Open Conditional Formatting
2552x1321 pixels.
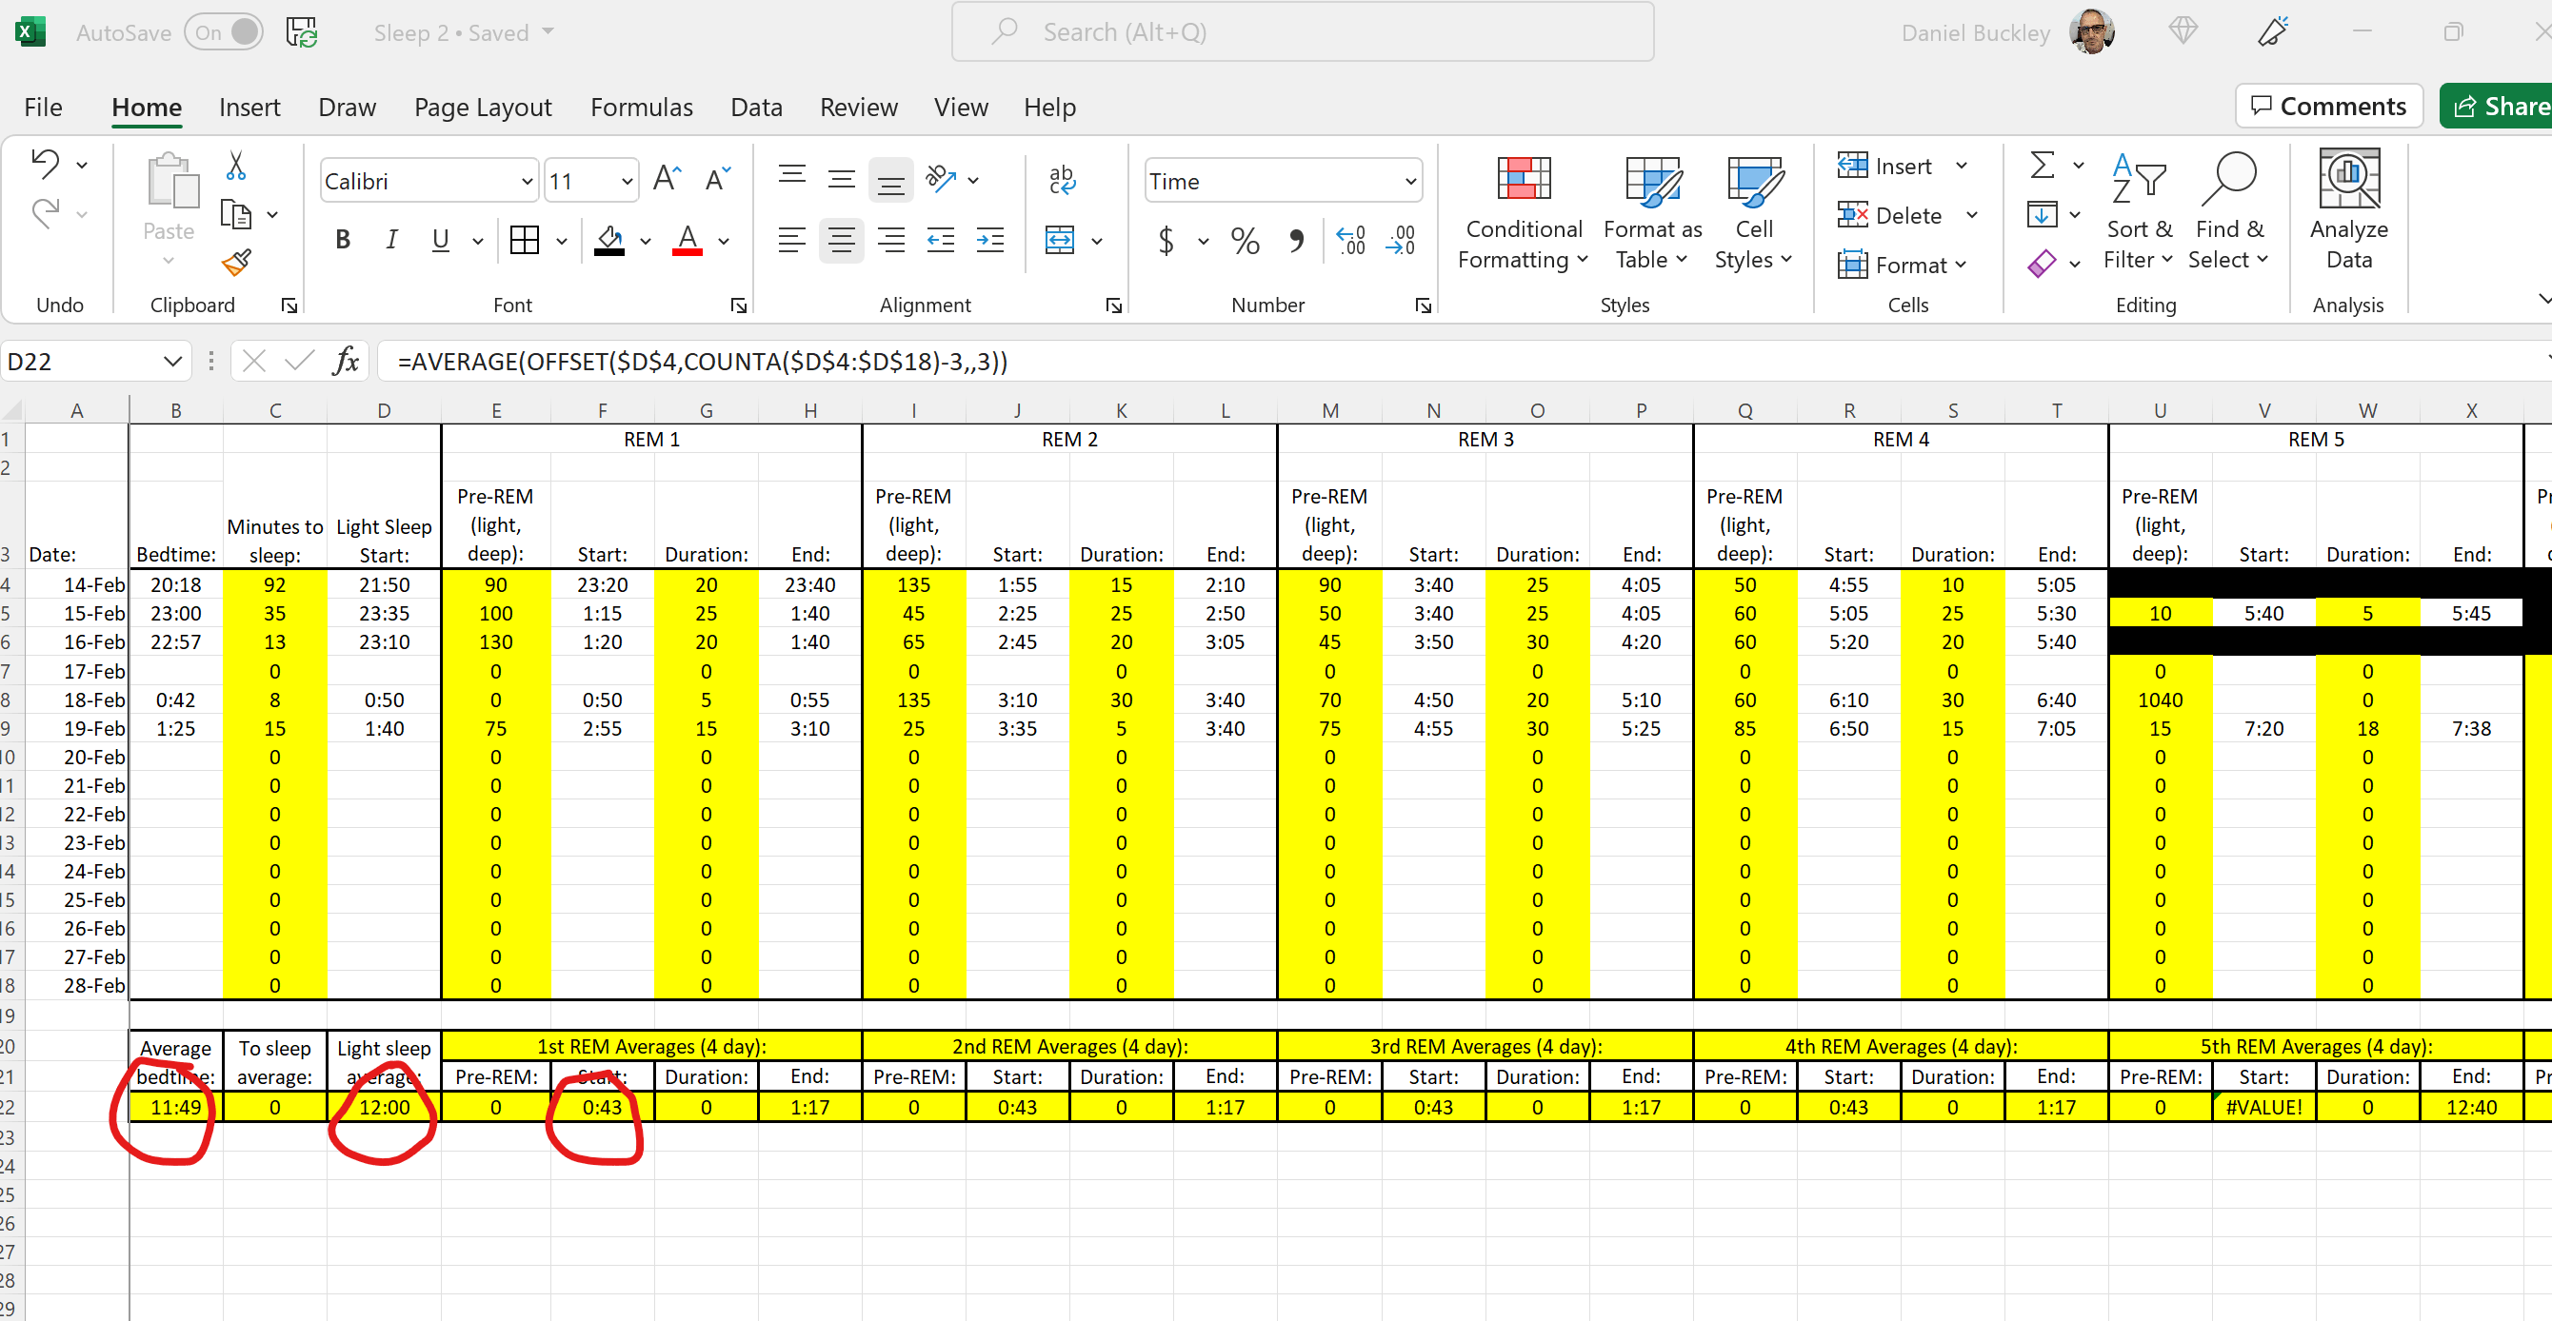1523,212
